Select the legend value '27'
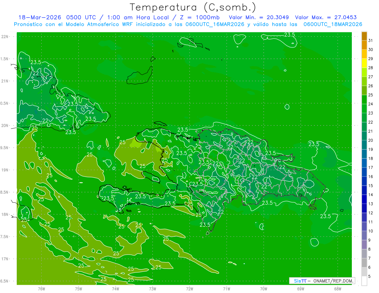This screenshot has height=293, width=379. pos(370,77)
